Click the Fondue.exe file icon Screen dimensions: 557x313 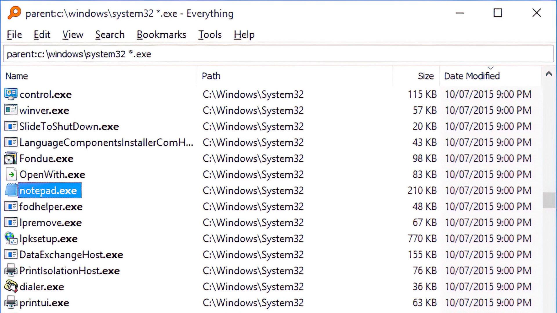[x=11, y=158]
